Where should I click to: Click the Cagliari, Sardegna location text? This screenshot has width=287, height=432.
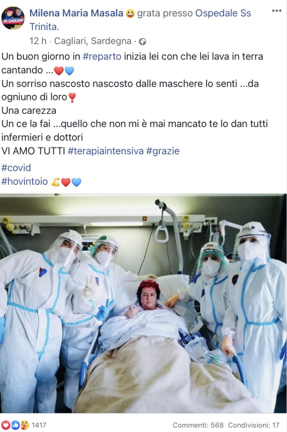coord(93,41)
